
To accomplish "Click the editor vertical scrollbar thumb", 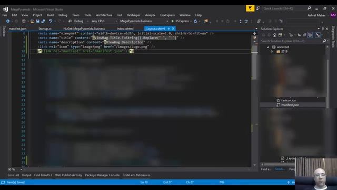I will click(254, 62).
